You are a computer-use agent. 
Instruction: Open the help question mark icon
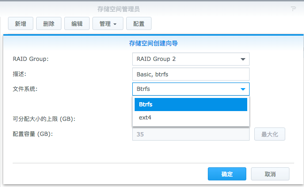293,9
